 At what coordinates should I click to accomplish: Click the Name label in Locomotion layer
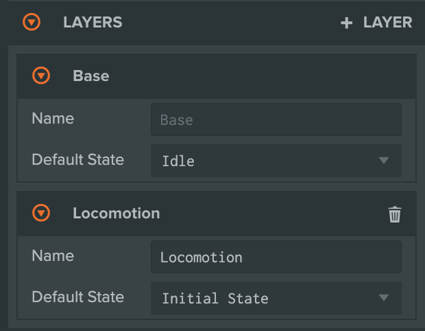click(53, 255)
